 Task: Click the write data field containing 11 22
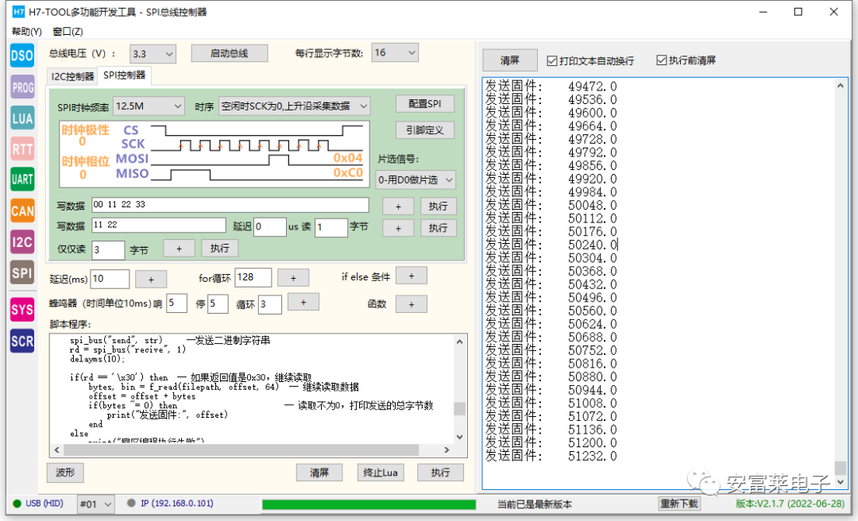[159, 225]
